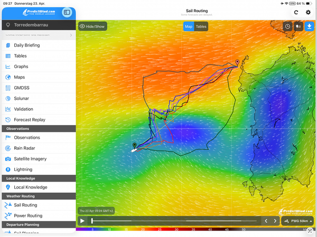The height and width of the screenshot is (237, 317).
Task: Expand the banner row chevron below location
Action: tap(71, 35)
